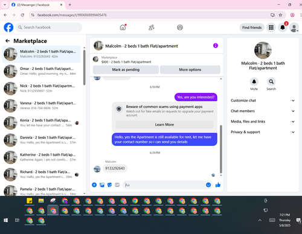302x234 pixels.
Task: Reload the page in Chrome
Action: click(x=22, y=15)
